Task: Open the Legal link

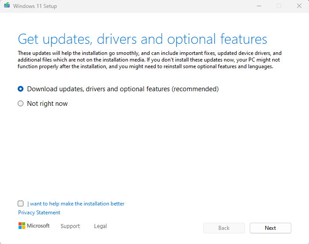Action: (100, 226)
